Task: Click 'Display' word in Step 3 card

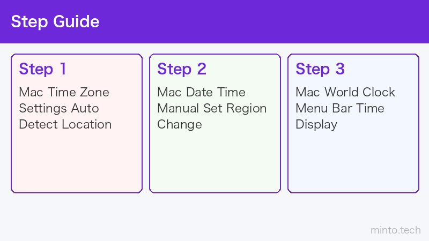Action: 316,125
